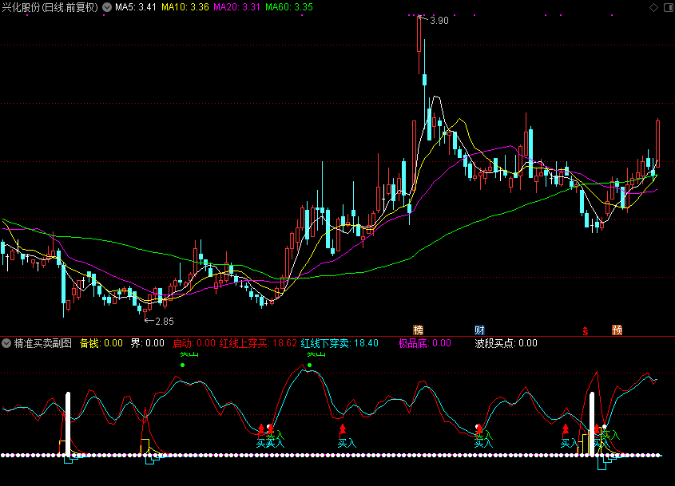
Task: Click the 2.85 low price label
Action: point(163,321)
